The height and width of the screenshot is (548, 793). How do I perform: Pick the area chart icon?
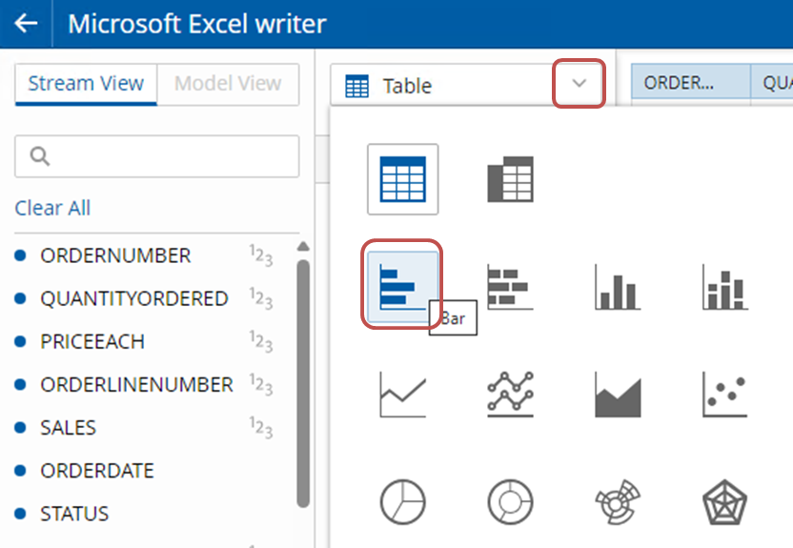coord(618,395)
